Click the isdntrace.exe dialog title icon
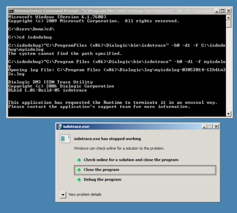The width and height of the screenshot is (237, 213). click(x=60, y=126)
